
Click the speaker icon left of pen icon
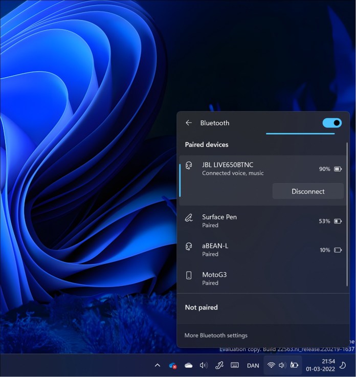[204, 365]
